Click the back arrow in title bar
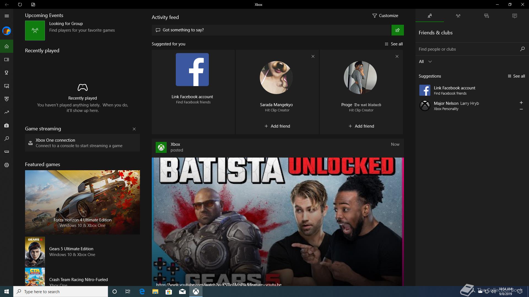 (x=7, y=4)
